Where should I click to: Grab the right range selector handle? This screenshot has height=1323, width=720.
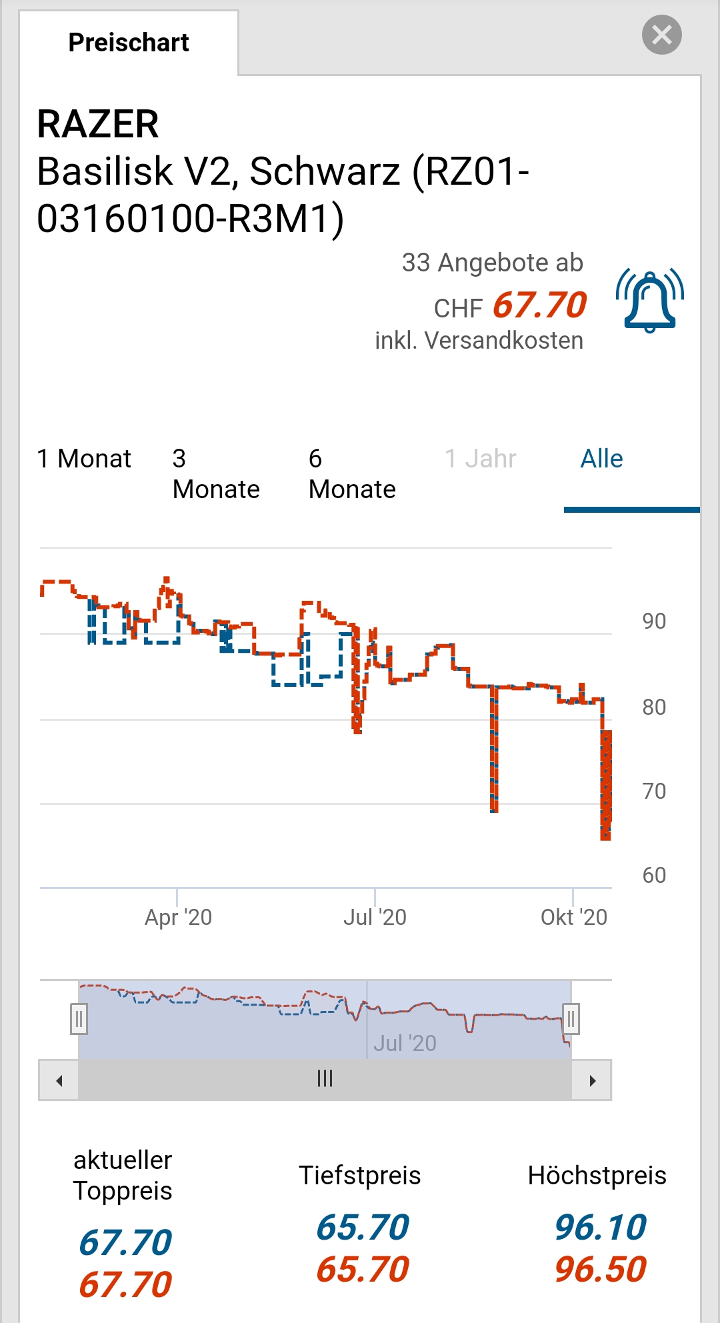tap(571, 1019)
